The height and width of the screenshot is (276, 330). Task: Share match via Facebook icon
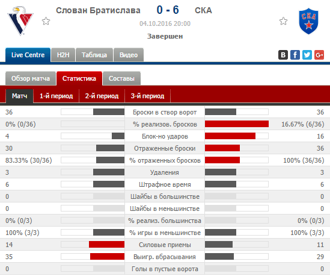click(295, 55)
